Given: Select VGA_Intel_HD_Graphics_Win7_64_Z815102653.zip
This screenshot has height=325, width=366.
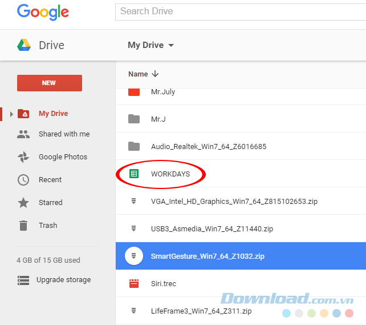Looking at the screenshot, I should (234, 201).
